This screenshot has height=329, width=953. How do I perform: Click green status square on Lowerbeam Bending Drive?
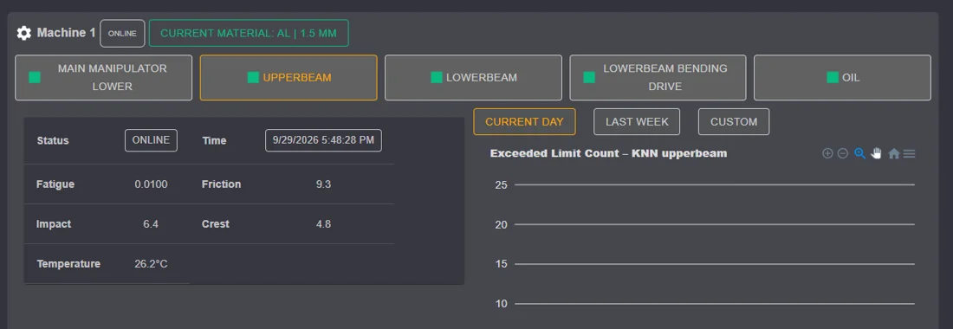point(589,78)
